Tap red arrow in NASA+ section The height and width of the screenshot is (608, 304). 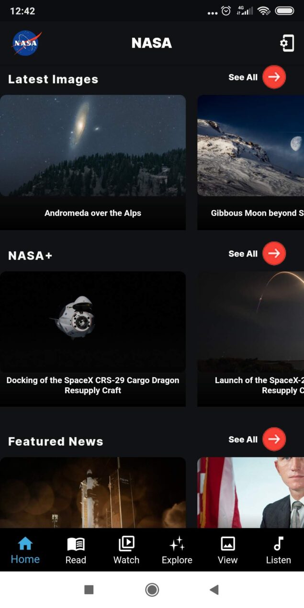[274, 254]
